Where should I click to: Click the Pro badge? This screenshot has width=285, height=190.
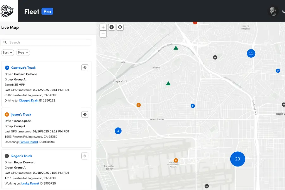coord(47,11)
